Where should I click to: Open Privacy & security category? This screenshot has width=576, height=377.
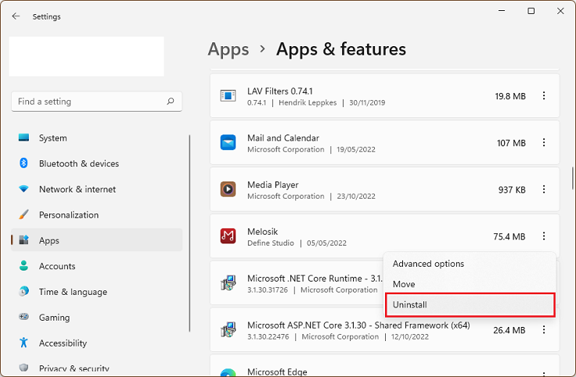(x=96, y=368)
